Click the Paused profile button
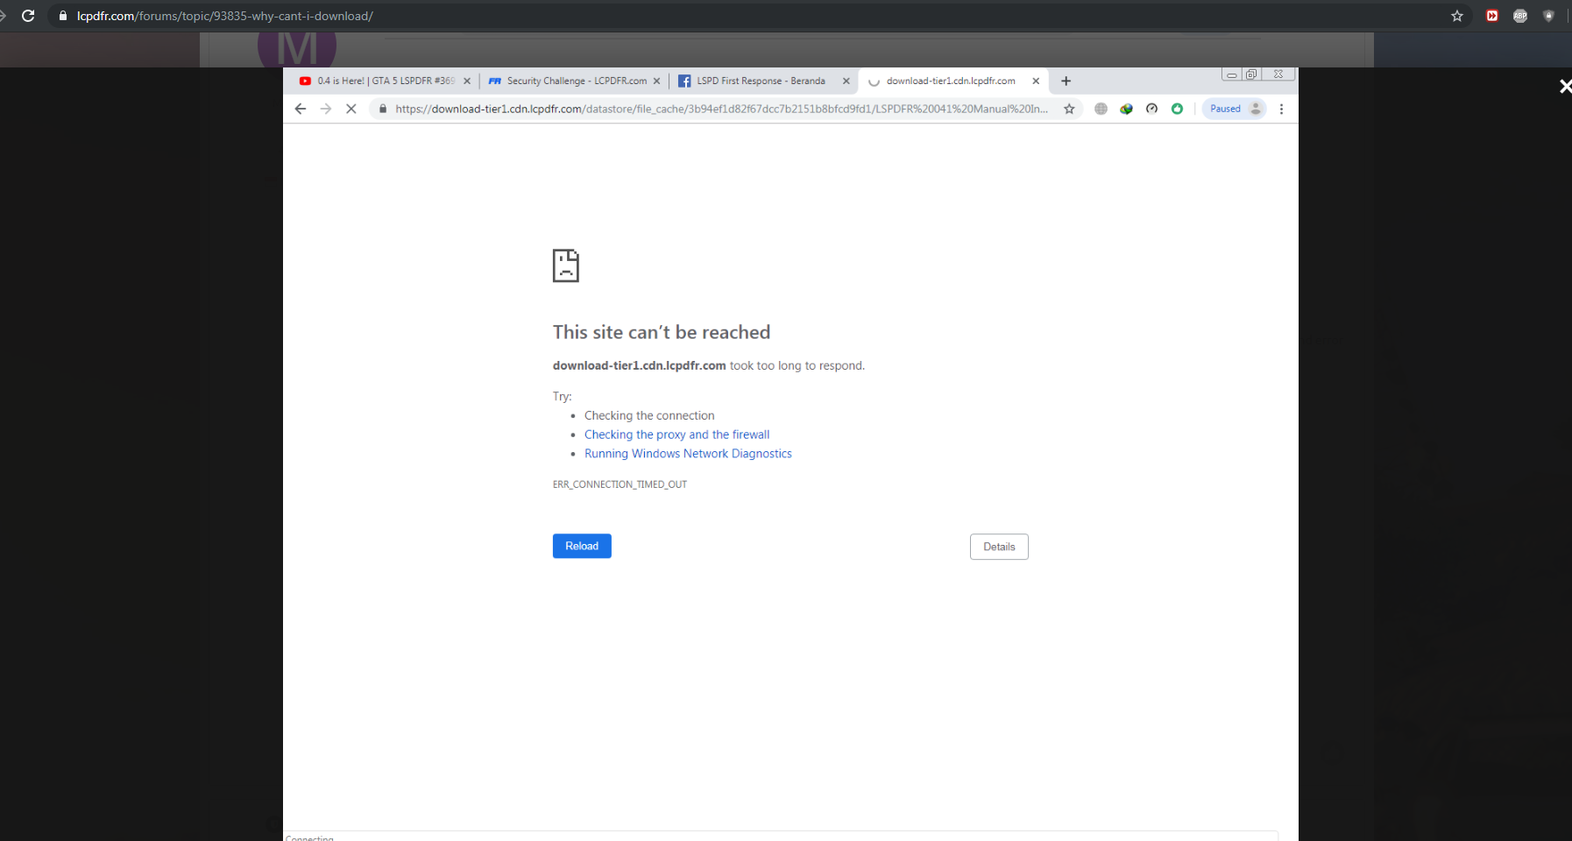The width and height of the screenshot is (1572, 841). pyautogui.click(x=1234, y=109)
